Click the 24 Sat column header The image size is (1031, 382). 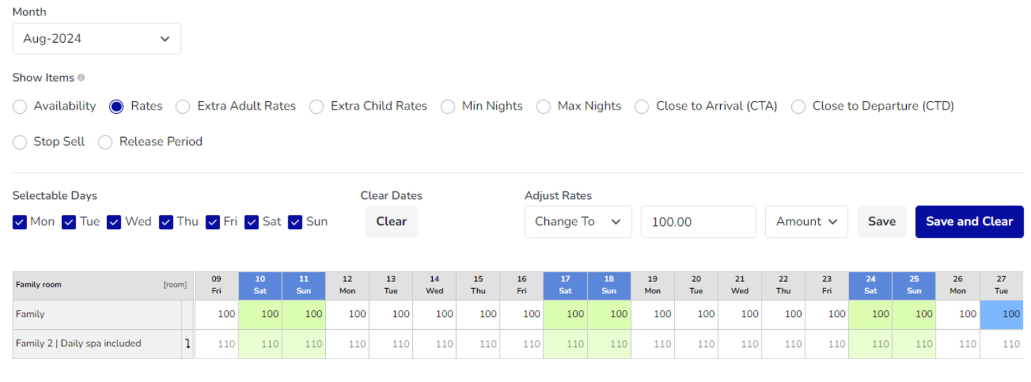point(871,285)
